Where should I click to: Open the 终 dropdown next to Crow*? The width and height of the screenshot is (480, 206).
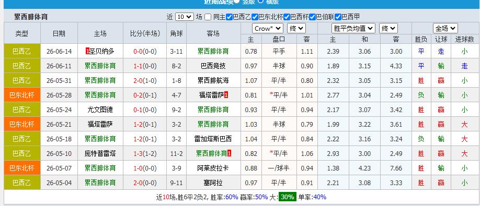[x=296, y=29]
